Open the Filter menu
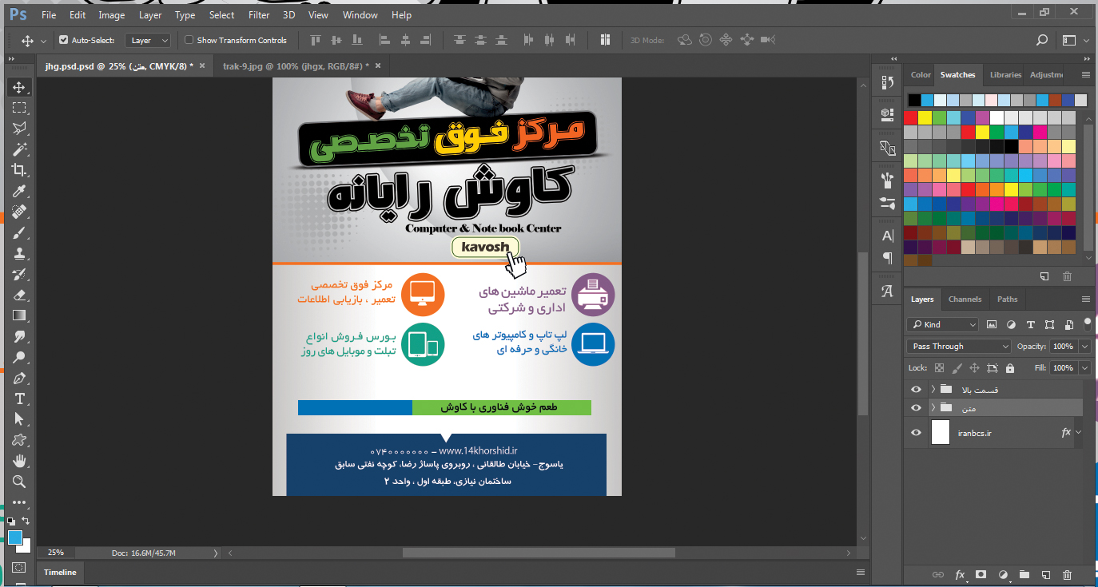This screenshot has width=1098, height=587. click(x=258, y=15)
